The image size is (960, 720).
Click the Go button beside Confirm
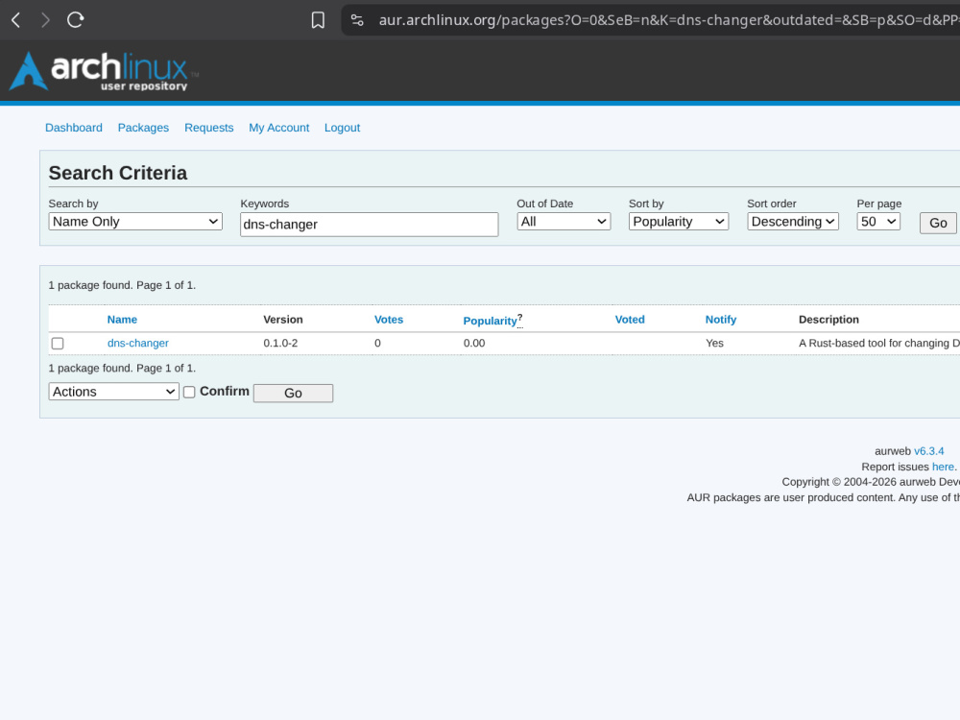[x=293, y=393]
